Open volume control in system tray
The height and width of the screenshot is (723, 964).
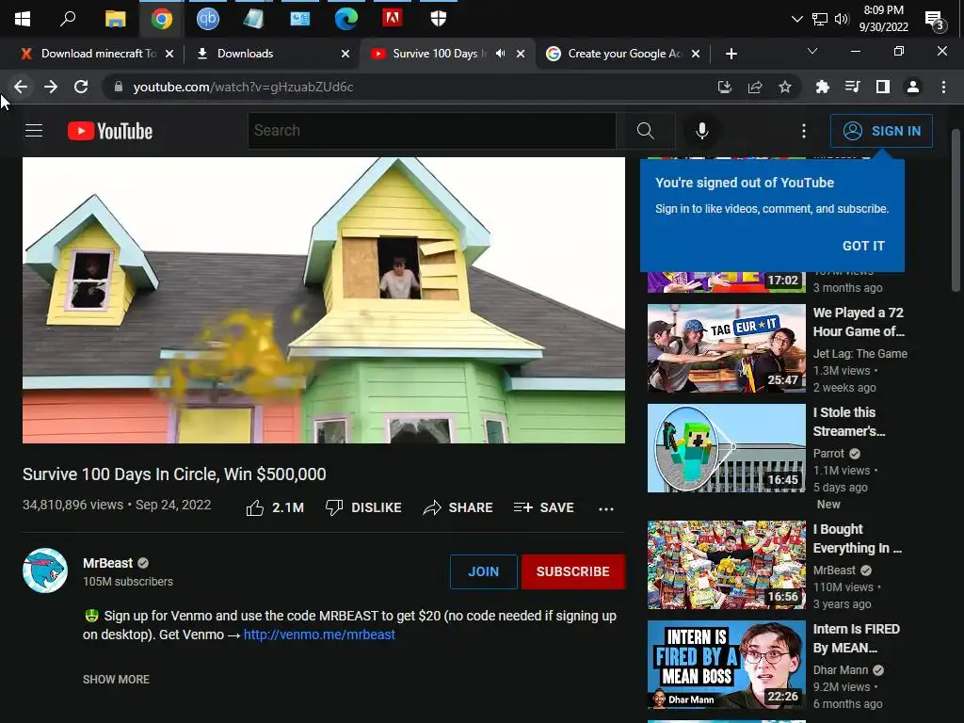(x=841, y=19)
